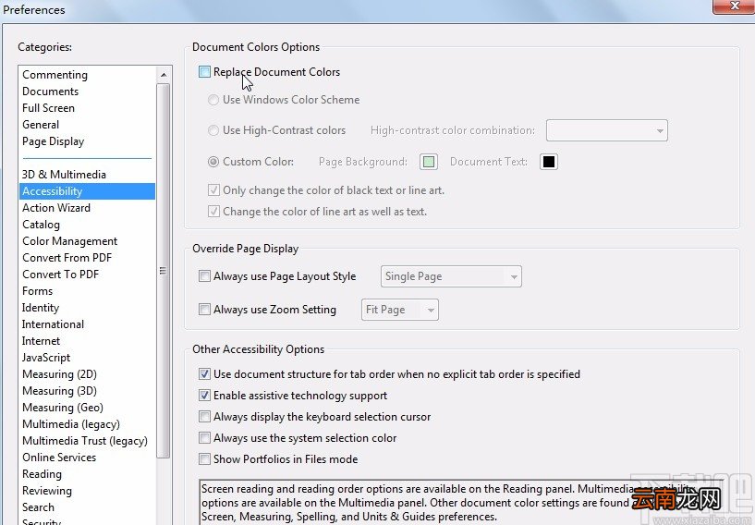Open Forms category

coord(37,291)
